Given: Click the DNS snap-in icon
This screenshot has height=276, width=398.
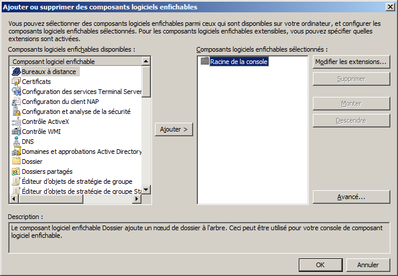Looking at the screenshot, I should (16, 142).
